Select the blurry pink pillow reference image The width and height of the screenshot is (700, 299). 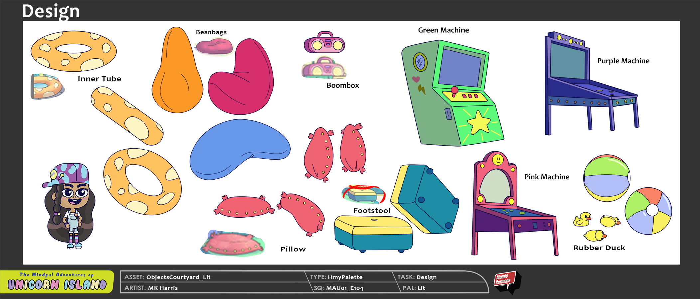point(233,244)
